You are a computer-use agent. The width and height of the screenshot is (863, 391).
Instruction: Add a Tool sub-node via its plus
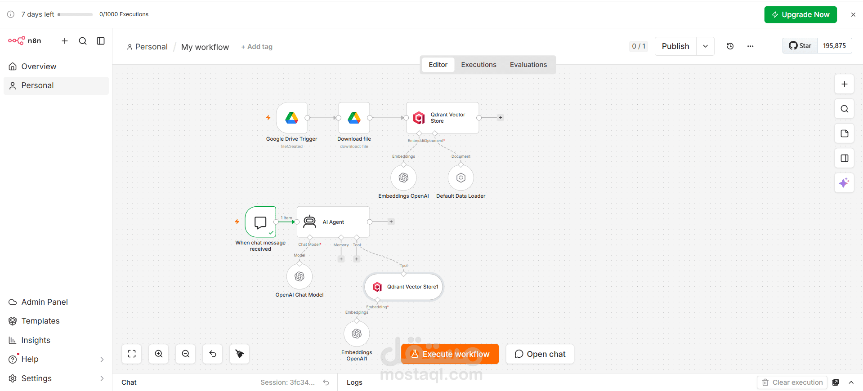click(357, 259)
